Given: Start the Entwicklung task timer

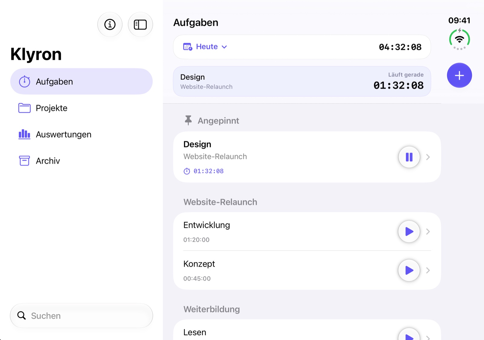Looking at the screenshot, I should pyautogui.click(x=409, y=232).
